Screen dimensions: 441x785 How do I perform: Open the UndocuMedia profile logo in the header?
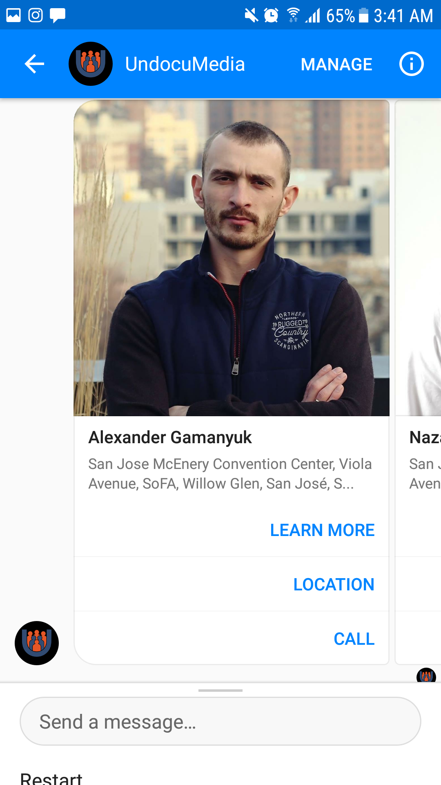91,64
